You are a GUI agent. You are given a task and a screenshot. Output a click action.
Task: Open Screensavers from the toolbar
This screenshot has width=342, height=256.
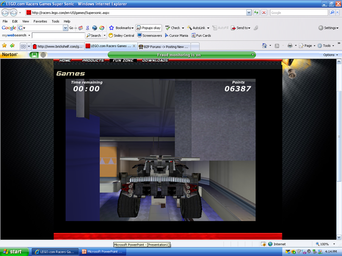tap(150, 35)
